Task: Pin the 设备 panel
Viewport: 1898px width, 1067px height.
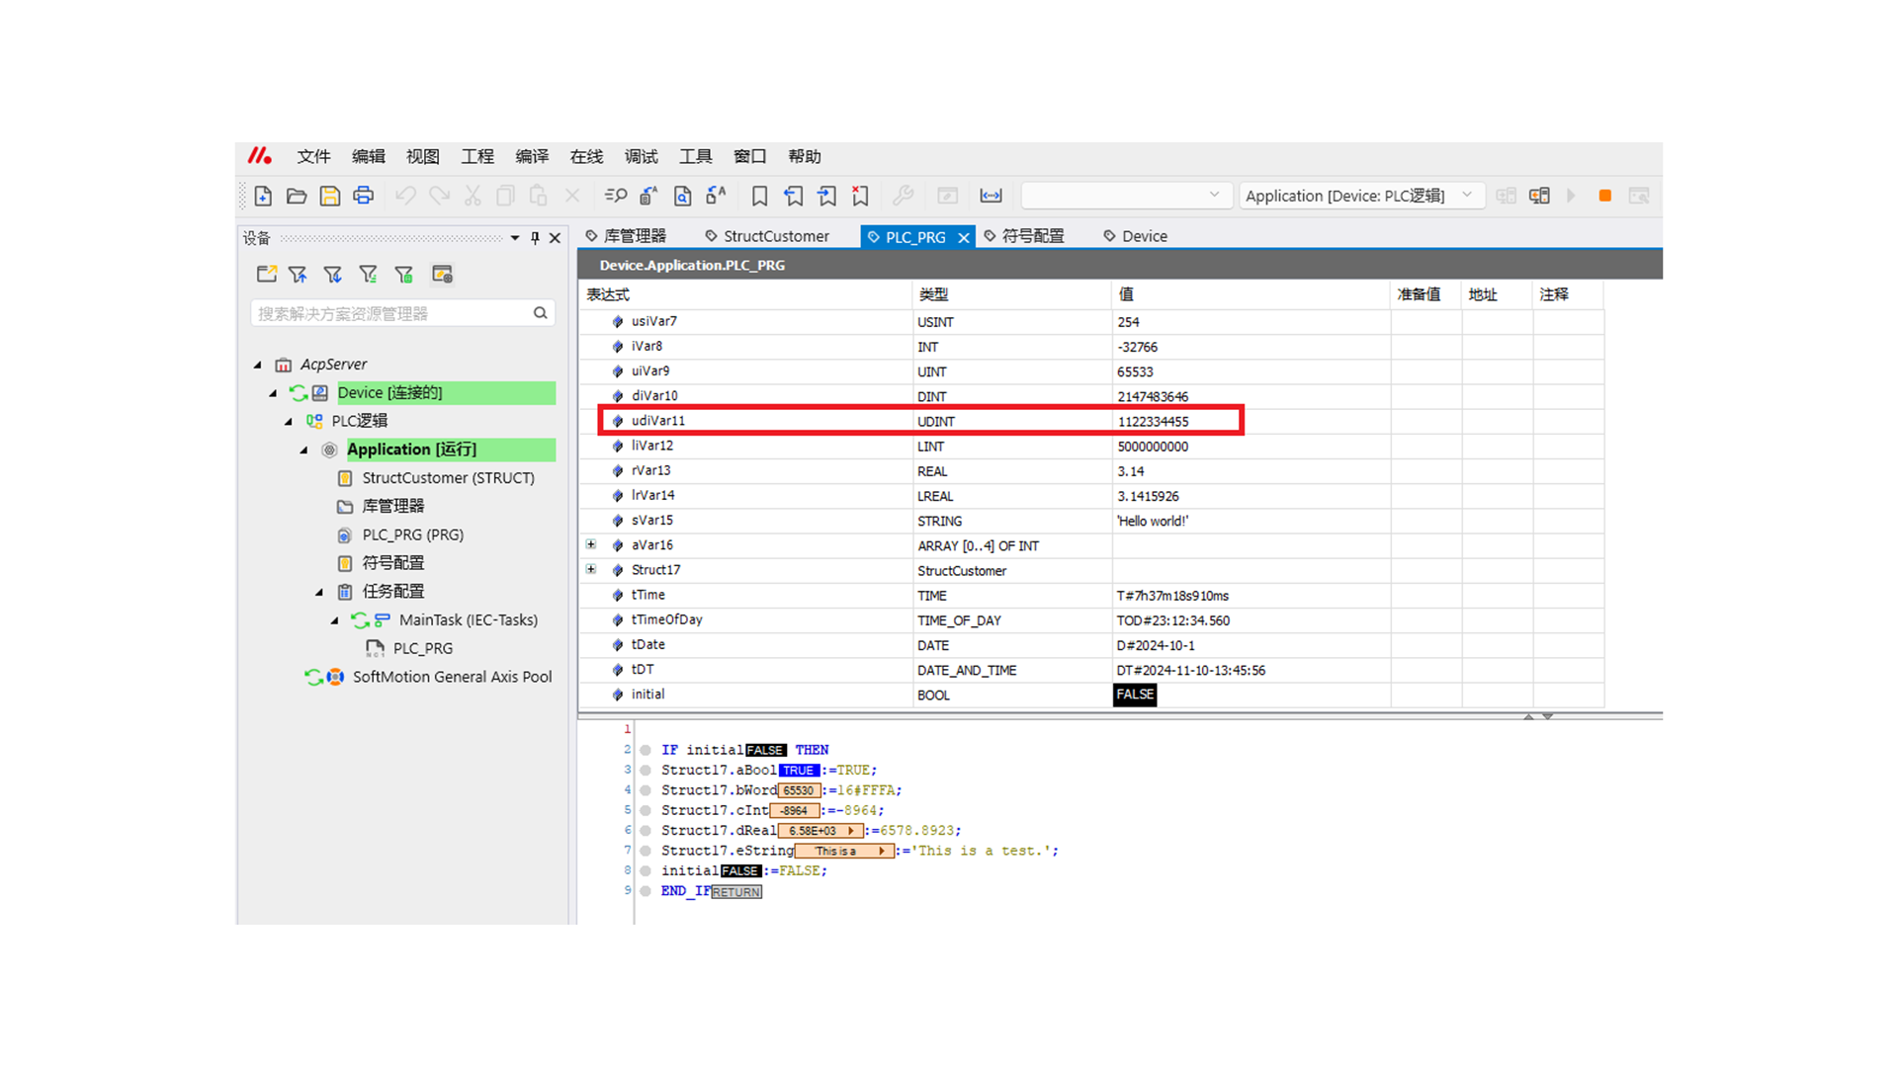Action: [535, 238]
